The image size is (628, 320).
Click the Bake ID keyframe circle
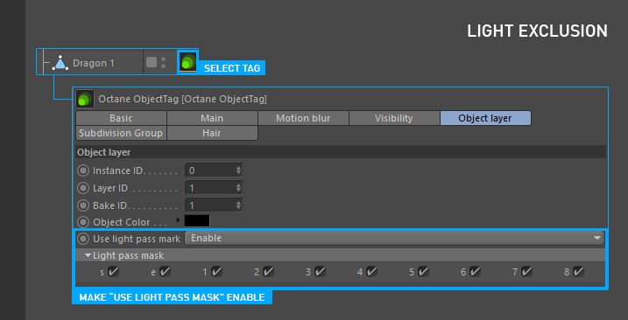coord(83,205)
